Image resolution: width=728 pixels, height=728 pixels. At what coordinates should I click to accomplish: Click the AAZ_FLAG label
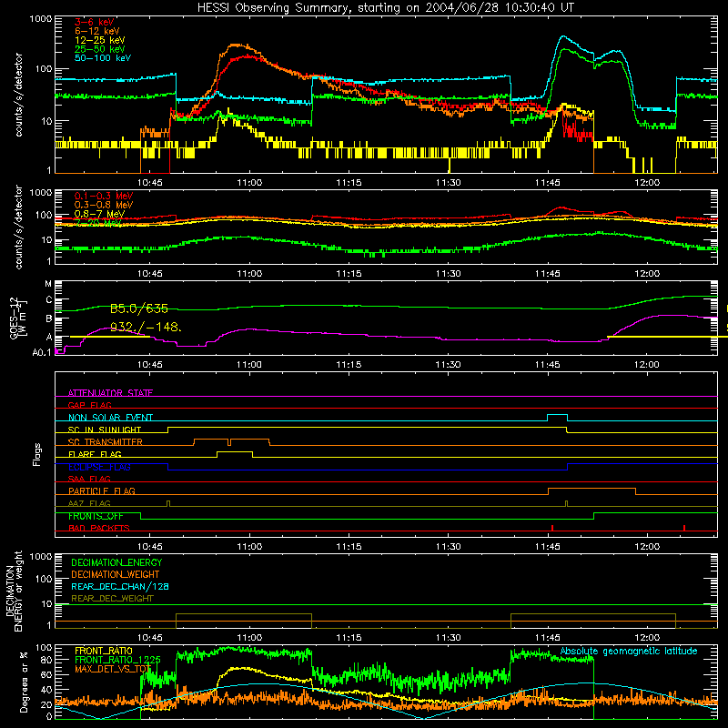click(x=89, y=503)
